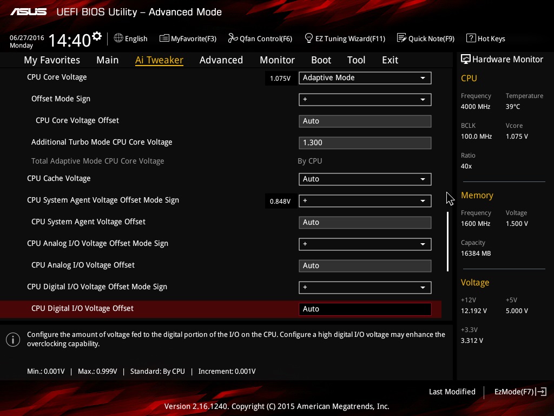
Task: Select Additional Turbo Mode CPU Core Voltage label
Action: tap(102, 142)
